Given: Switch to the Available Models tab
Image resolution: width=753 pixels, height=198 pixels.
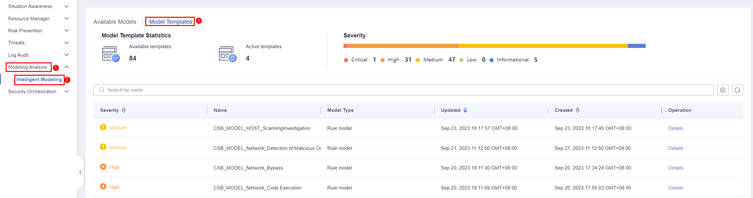Looking at the screenshot, I should (x=115, y=22).
